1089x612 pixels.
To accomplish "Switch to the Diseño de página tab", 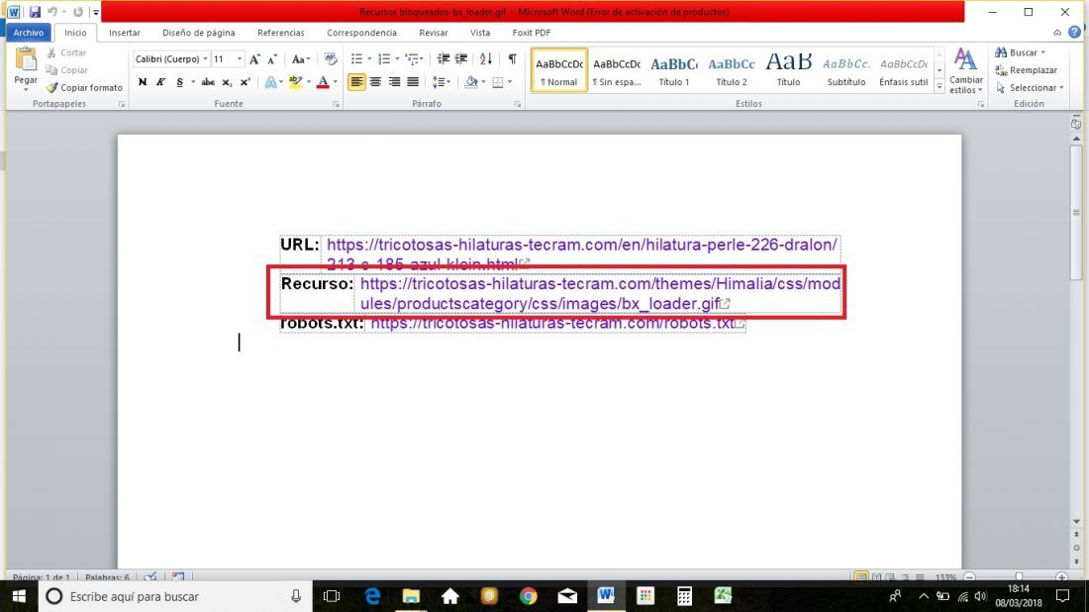I will click(199, 33).
